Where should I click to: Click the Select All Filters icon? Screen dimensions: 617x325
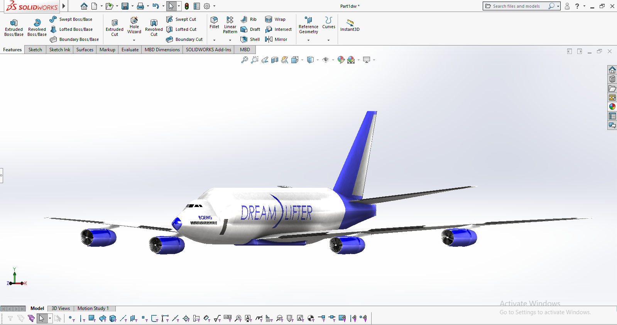pos(31,318)
